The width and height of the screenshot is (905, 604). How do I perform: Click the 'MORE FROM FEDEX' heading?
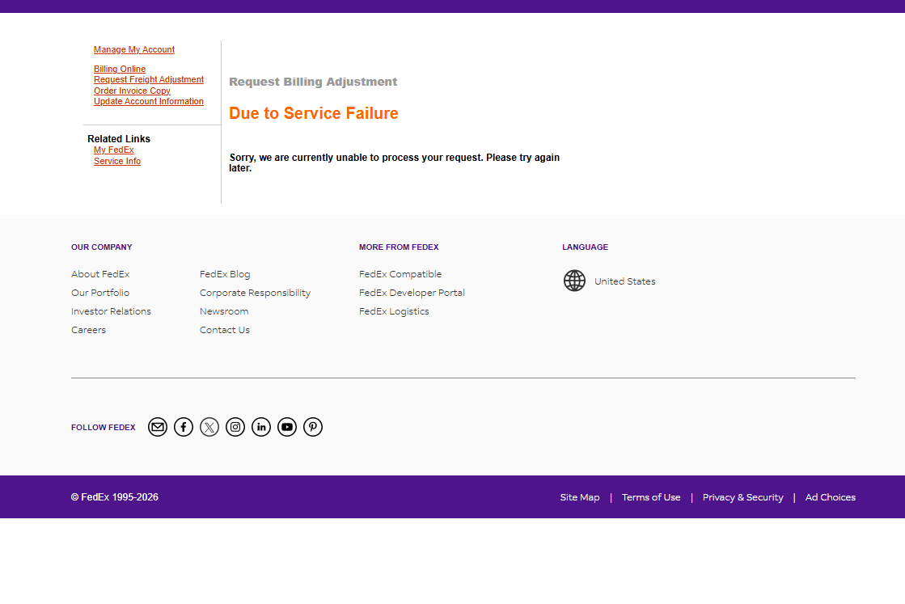point(399,247)
